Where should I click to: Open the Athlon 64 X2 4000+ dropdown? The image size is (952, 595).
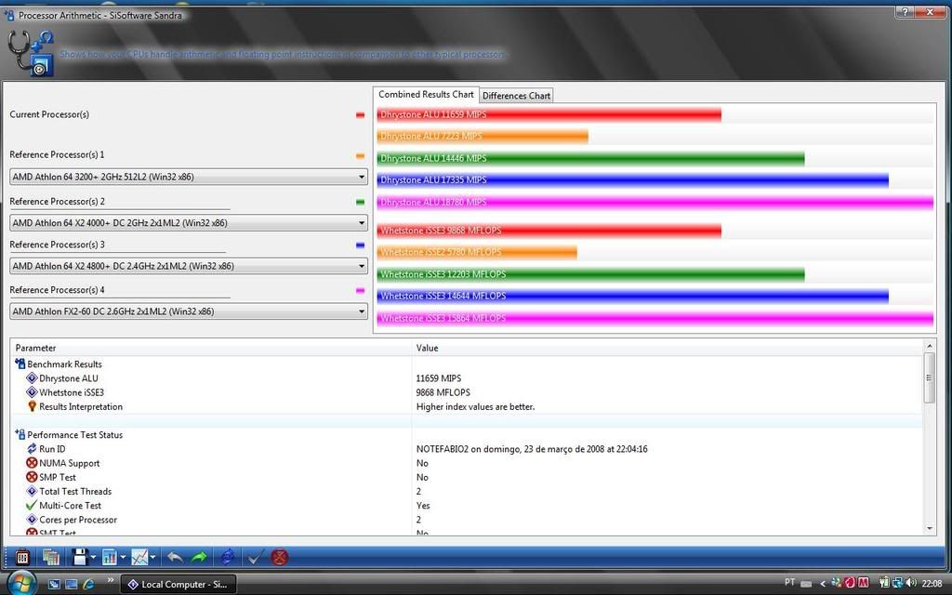(x=361, y=223)
